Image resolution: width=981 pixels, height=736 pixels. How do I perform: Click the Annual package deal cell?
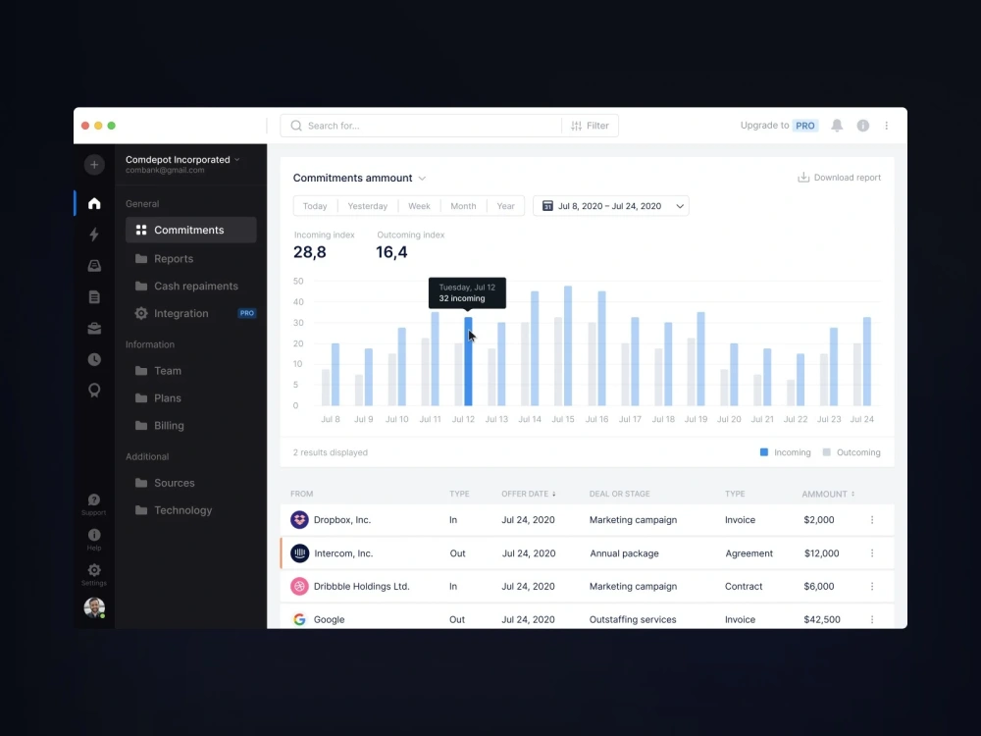point(624,553)
